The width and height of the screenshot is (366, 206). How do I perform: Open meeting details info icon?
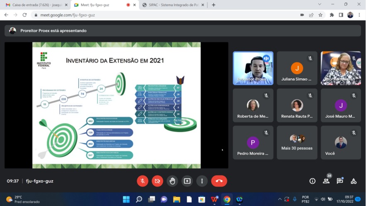tap(313, 181)
